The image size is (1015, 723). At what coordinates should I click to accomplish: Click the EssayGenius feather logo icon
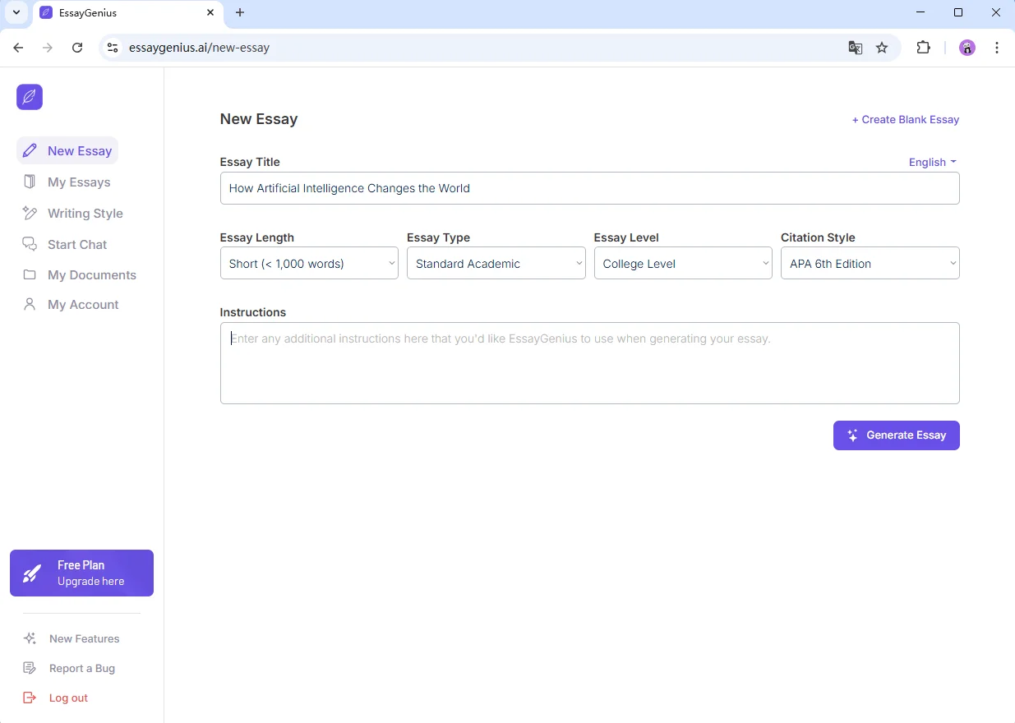pyautogui.click(x=30, y=97)
